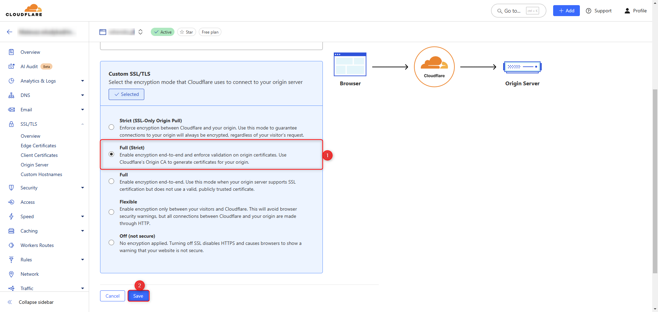Expand the Email dropdown arrow
The image size is (658, 312).
pyautogui.click(x=83, y=110)
